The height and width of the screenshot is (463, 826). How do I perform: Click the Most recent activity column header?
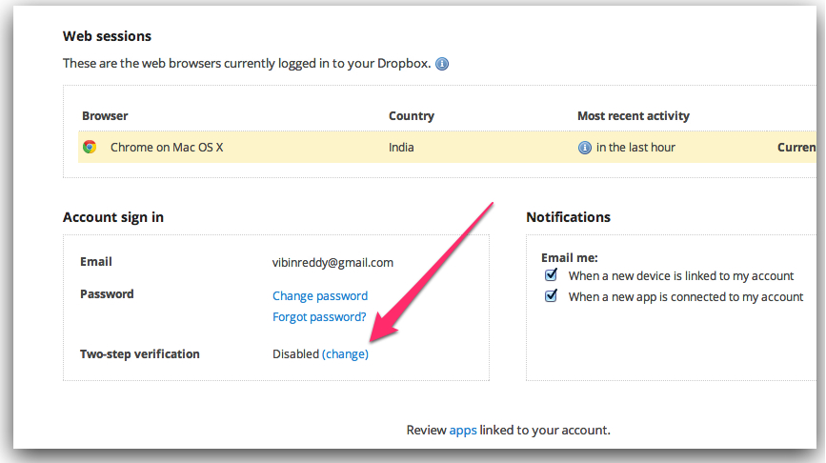click(634, 116)
